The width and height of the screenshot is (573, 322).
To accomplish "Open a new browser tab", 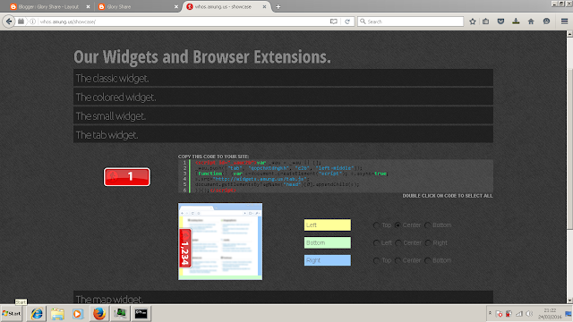I will (x=278, y=6).
